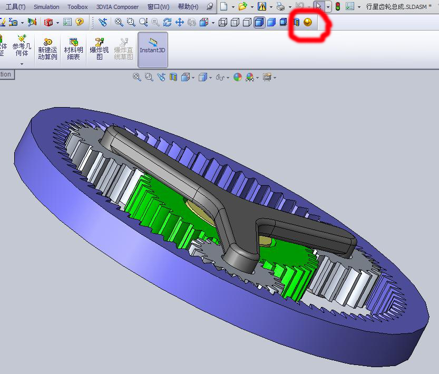Click 爆炸视图 Exploded View button

coord(99,49)
